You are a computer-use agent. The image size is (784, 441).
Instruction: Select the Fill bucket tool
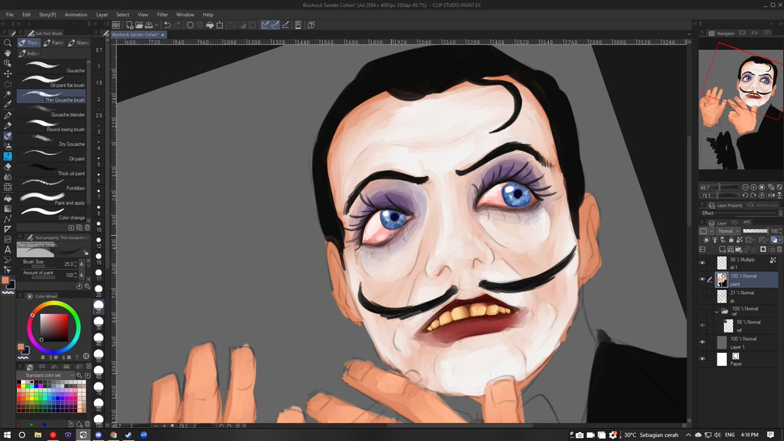8,198
